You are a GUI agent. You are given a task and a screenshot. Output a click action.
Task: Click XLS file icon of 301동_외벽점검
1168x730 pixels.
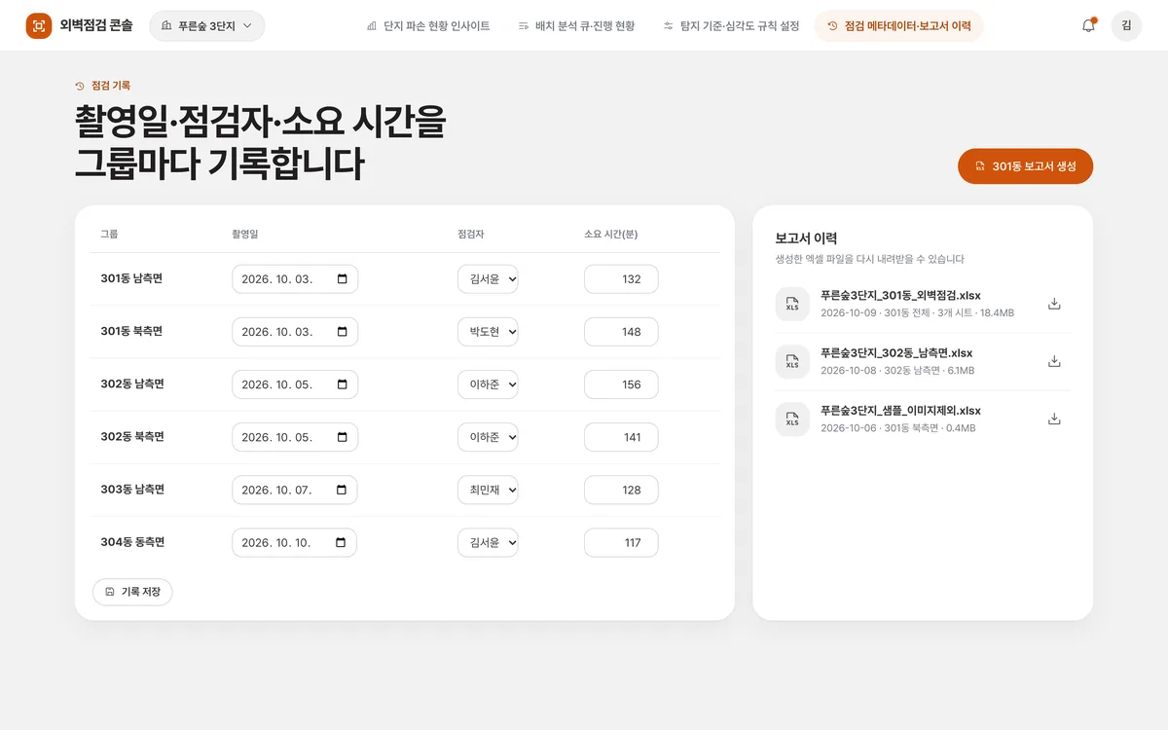[x=792, y=304]
